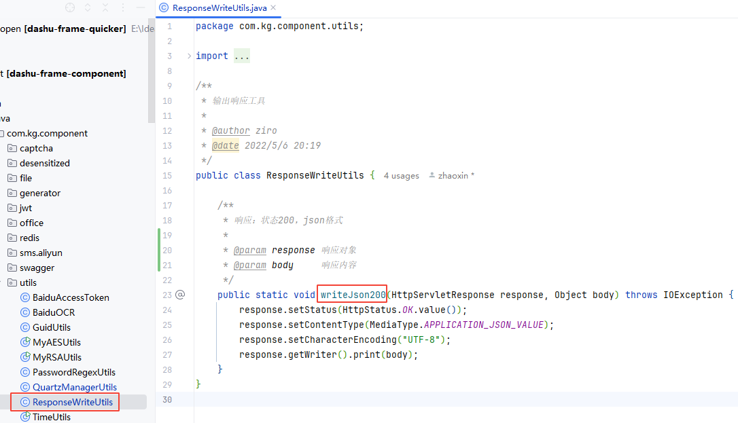Image resolution: width=738 pixels, height=423 pixels.
Task: Place the cursor on empty line 30
Action: click(465, 399)
